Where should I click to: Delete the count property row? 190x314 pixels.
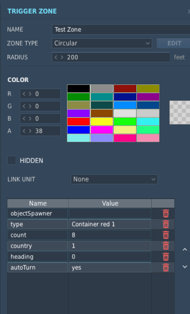[x=166, y=235]
